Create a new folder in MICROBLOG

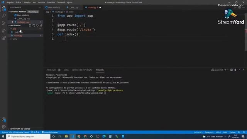click(34, 25)
